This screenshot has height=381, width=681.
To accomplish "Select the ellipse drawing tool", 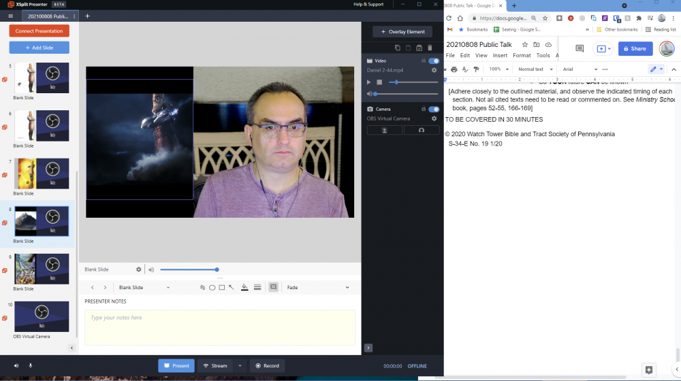I will tap(212, 287).
